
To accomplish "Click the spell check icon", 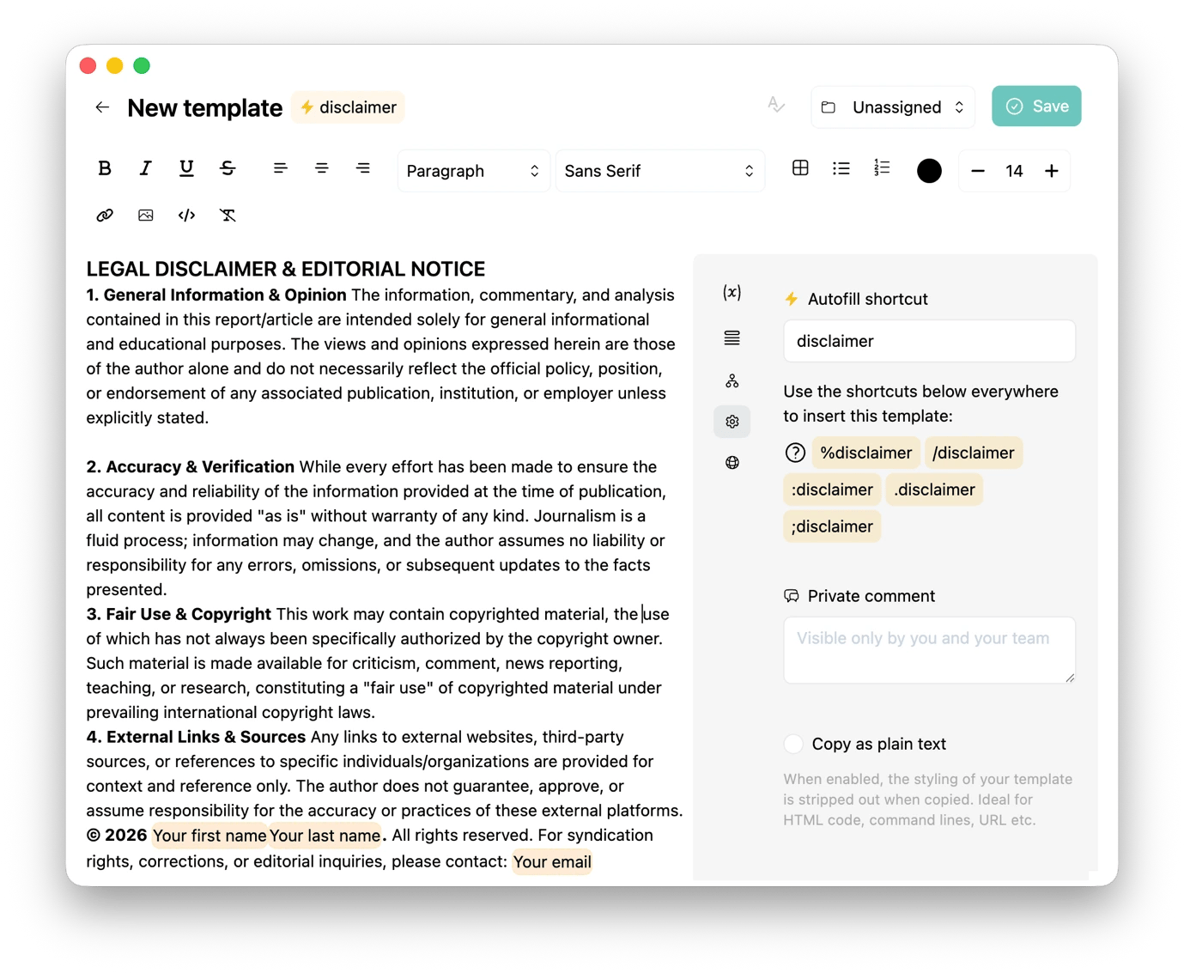I will tap(776, 106).
